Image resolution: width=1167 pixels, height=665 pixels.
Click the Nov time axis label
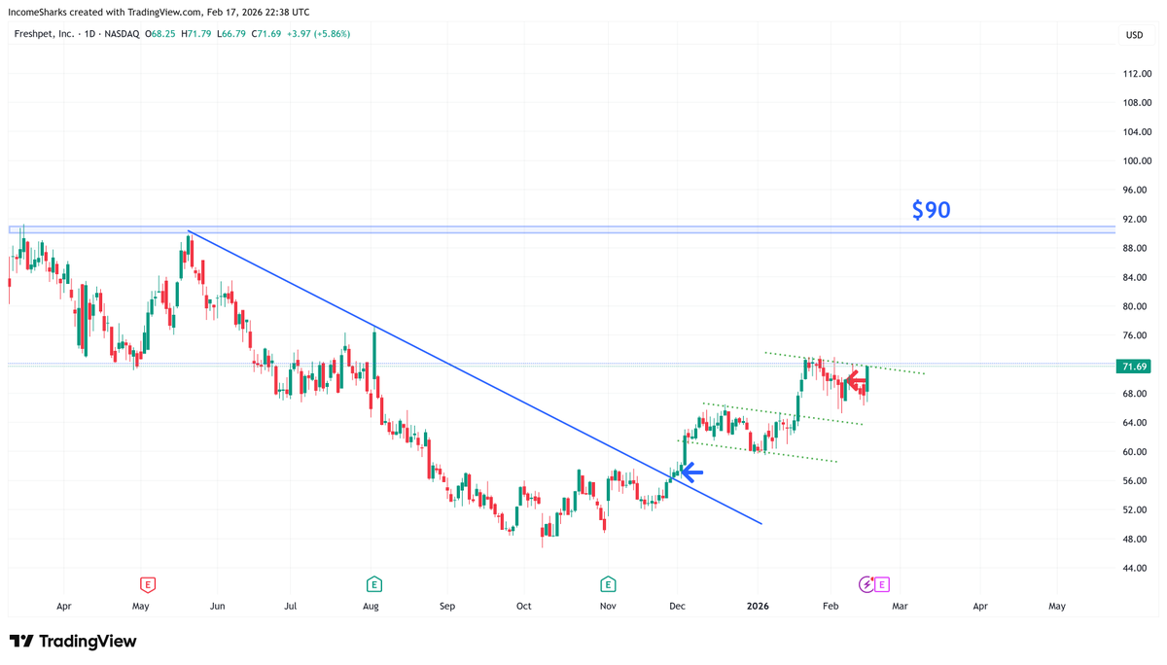(x=608, y=607)
